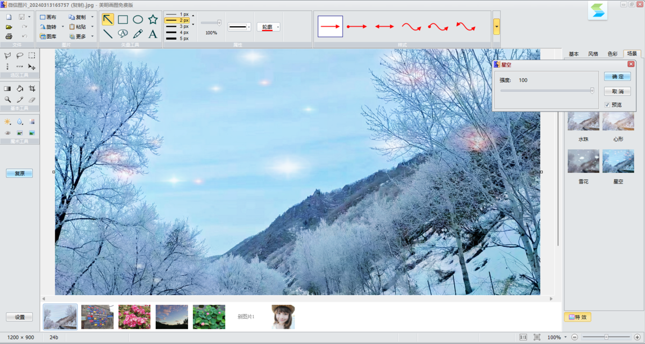Viewport: 645px width, 344px height.
Task: Select the star shape tool
Action: 153,19
